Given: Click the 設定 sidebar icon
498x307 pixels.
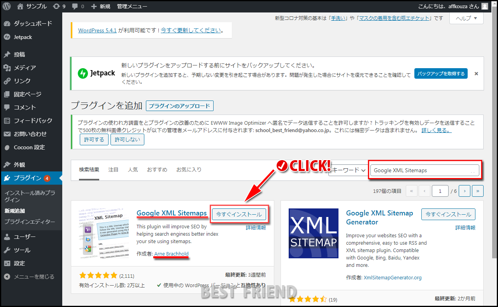Looking at the screenshot, I should pyautogui.click(x=7, y=263).
